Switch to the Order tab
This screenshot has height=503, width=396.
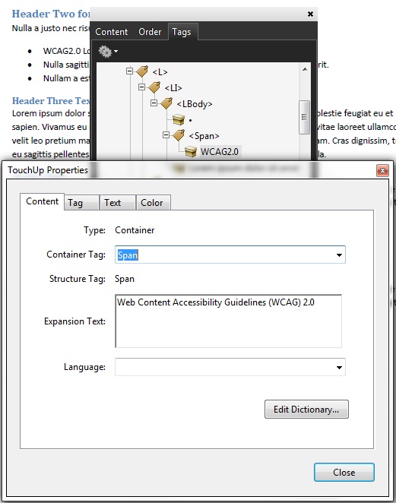[150, 32]
